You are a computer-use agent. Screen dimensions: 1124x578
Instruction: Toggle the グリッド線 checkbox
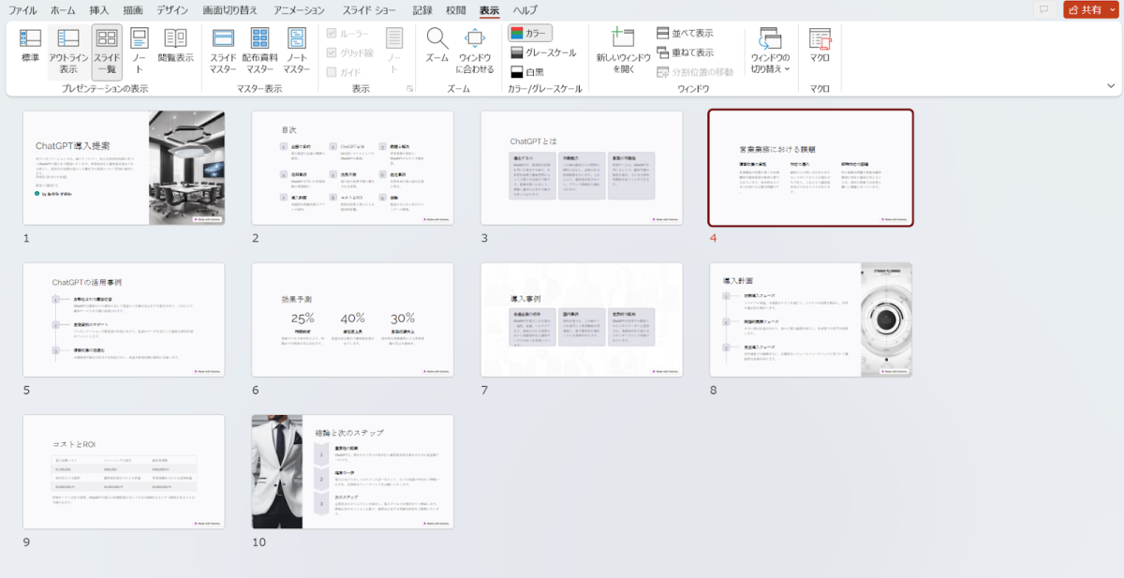point(332,52)
